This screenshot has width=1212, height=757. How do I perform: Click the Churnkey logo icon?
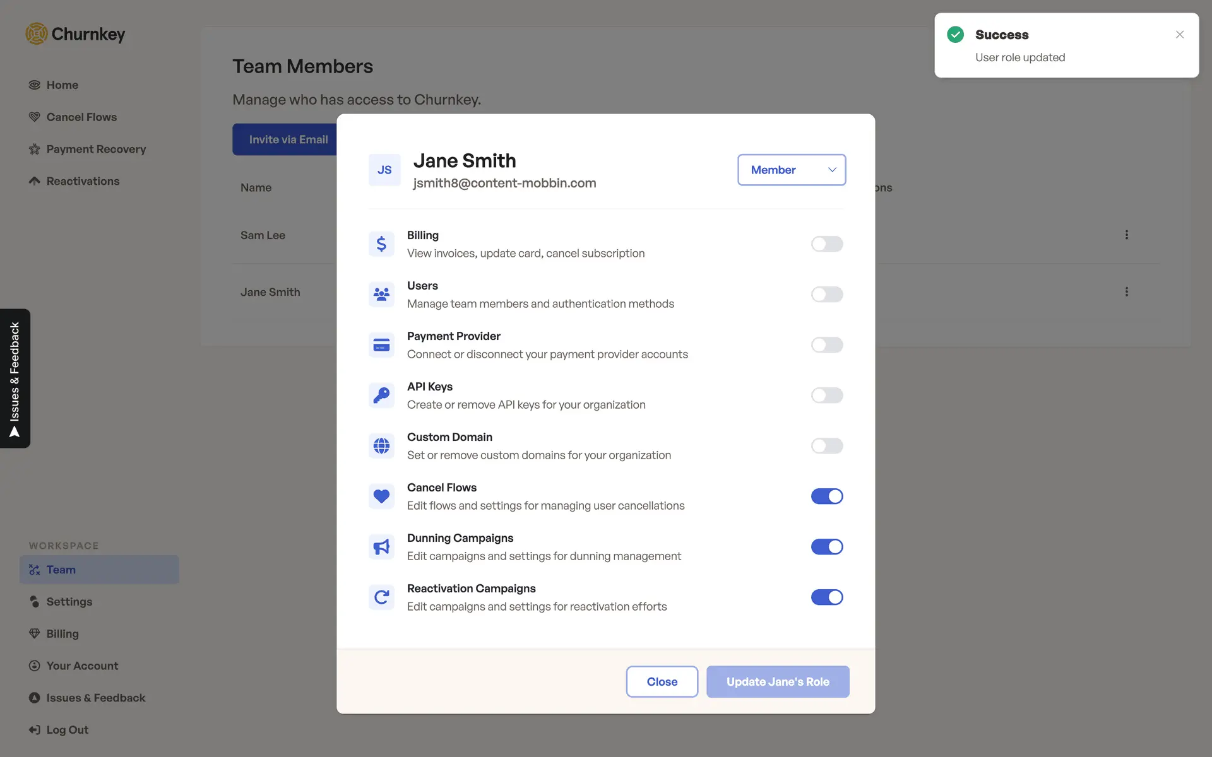[x=37, y=34]
